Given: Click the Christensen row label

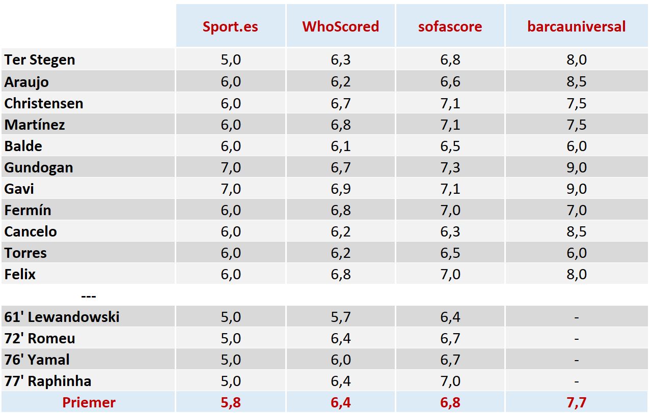Looking at the screenshot, I should (44, 103).
